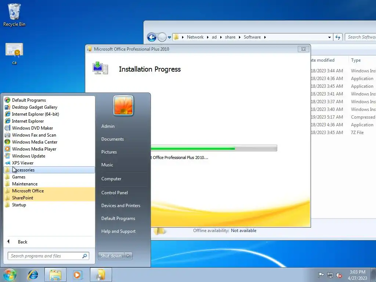The height and width of the screenshot is (282, 376).
Task: Open Windows Update
Action: [29, 156]
